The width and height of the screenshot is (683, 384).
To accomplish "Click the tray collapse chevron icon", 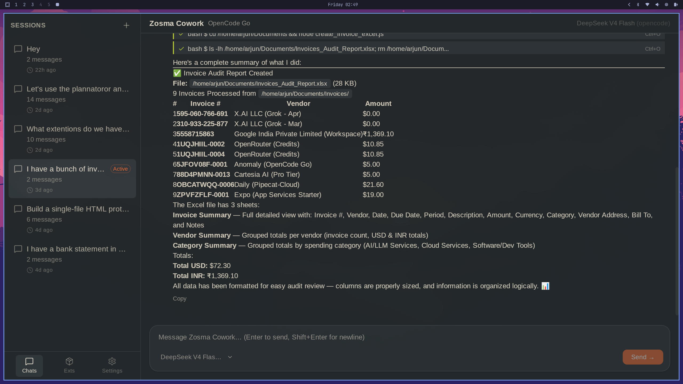I will pyautogui.click(x=629, y=5).
